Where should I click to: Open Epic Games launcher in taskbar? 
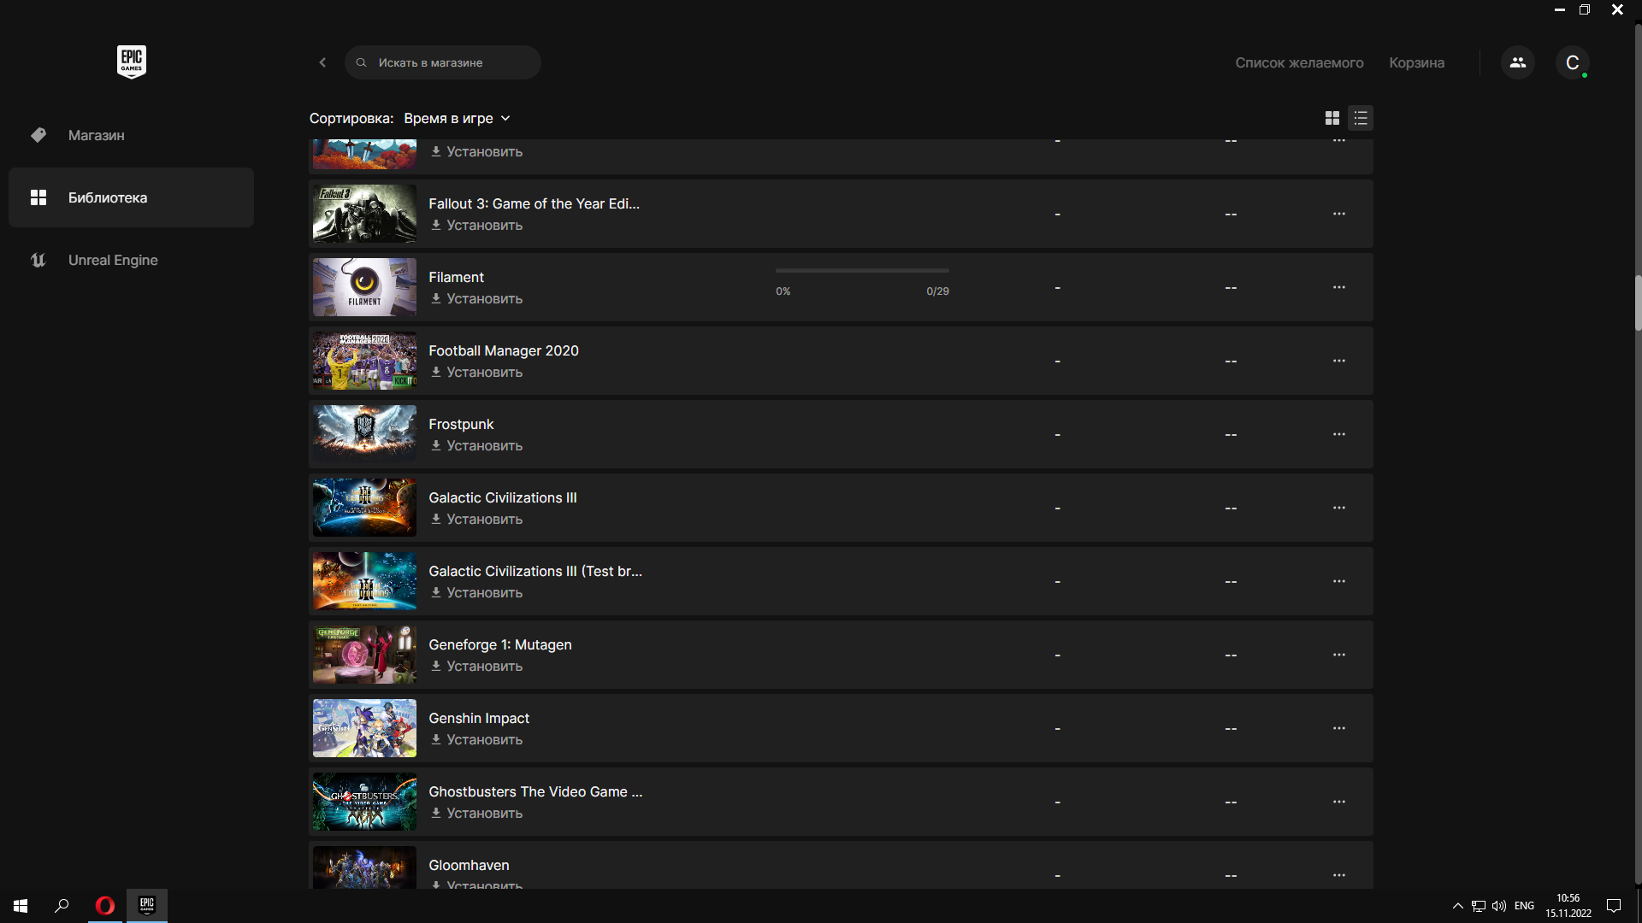coord(147,905)
